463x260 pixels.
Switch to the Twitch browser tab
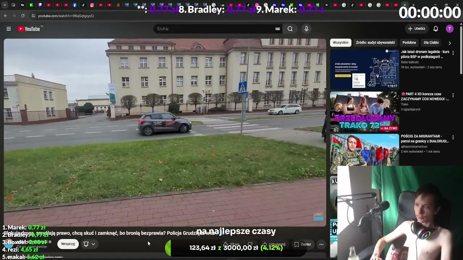pos(40,5)
